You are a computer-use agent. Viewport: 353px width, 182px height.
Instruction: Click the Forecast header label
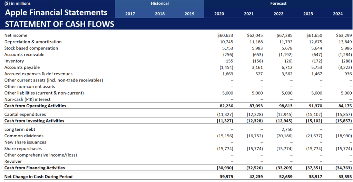pyautogui.click(x=278, y=3)
